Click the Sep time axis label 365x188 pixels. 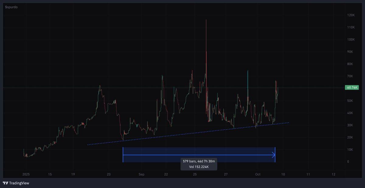[141, 175]
